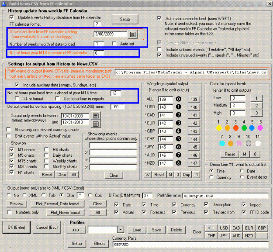Open calendar picker for FF download start date
The height and width of the screenshot is (252, 273).
(x=133, y=35)
